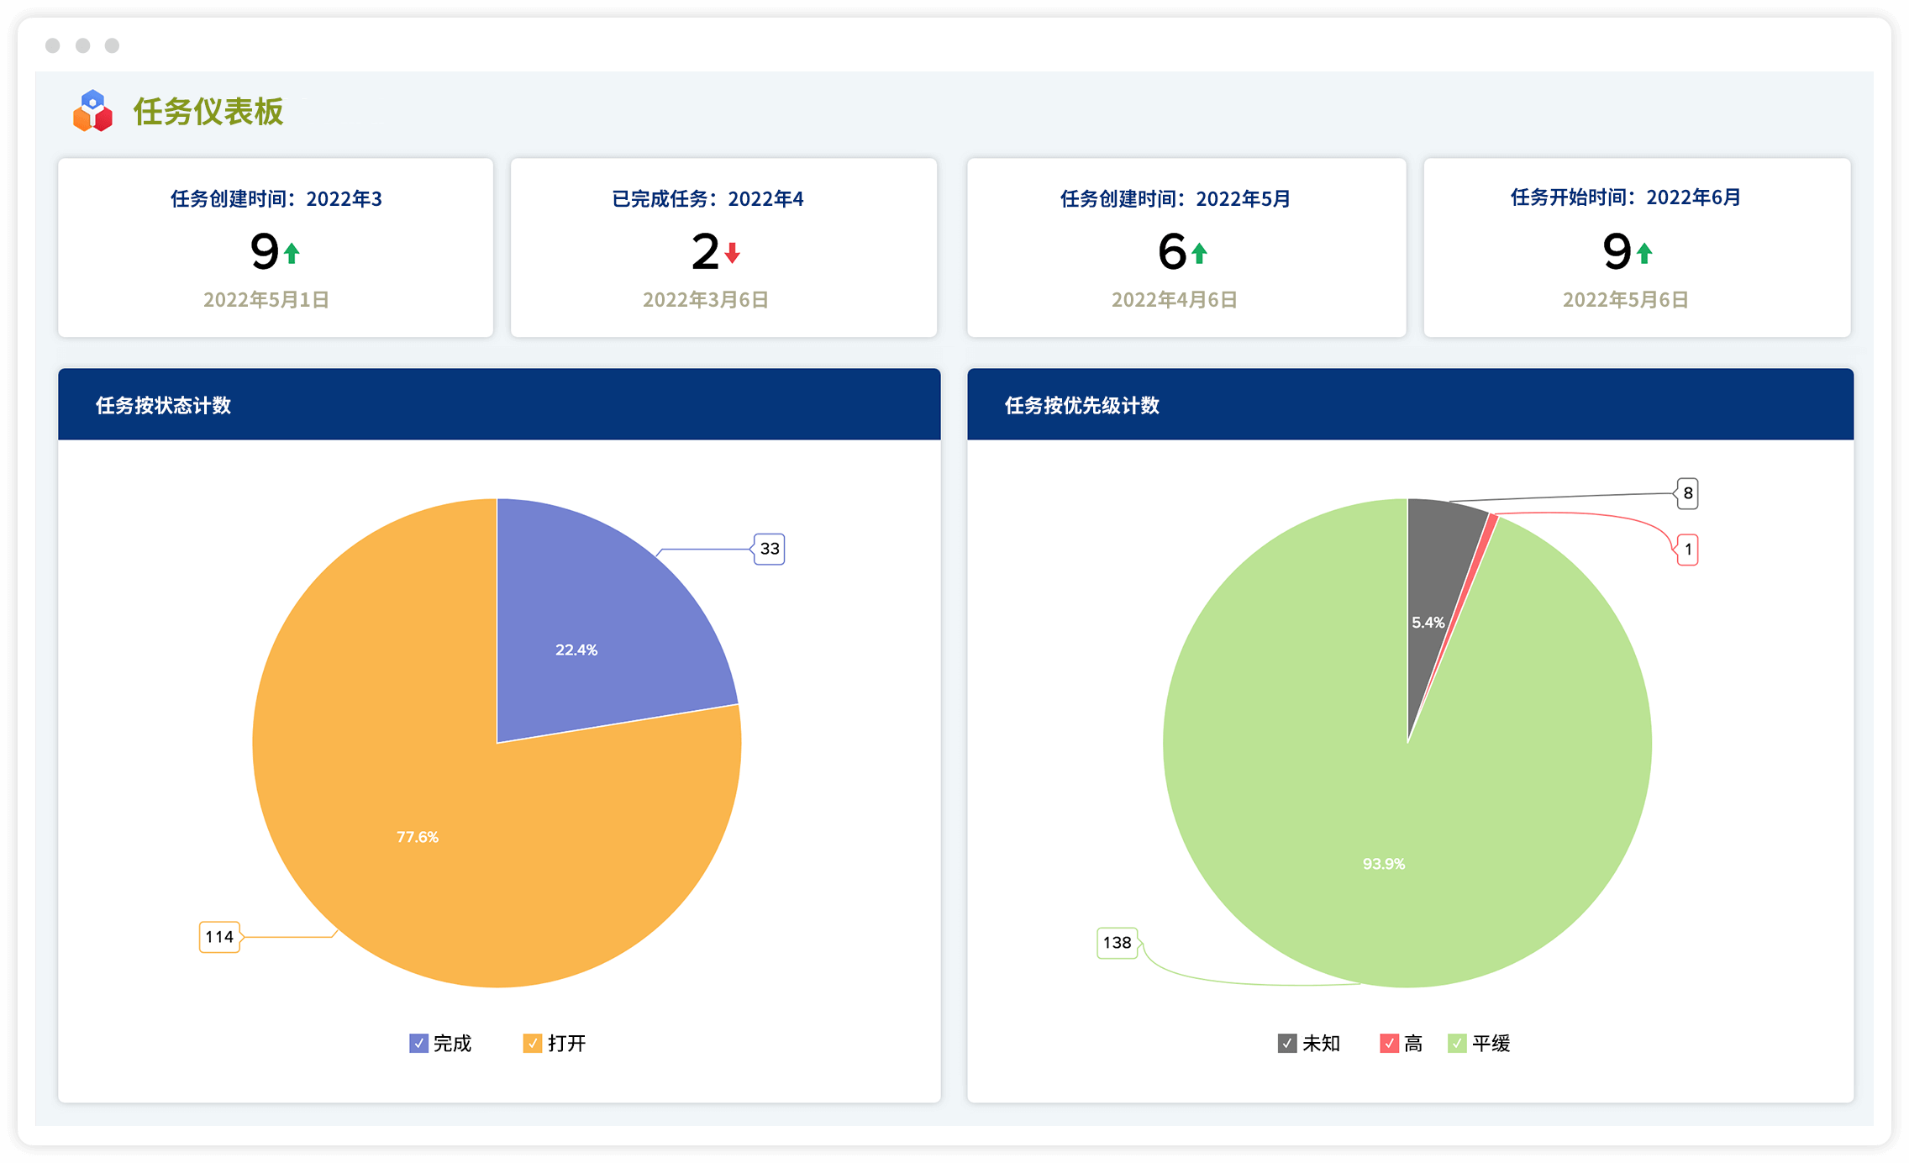The image size is (1909, 1163).
Task: Uncheck the 高 legend checkbox
Action: tap(1389, 1043)
